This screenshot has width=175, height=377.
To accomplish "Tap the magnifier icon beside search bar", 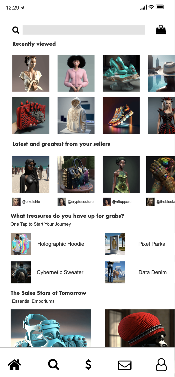I will coord(16,30).
